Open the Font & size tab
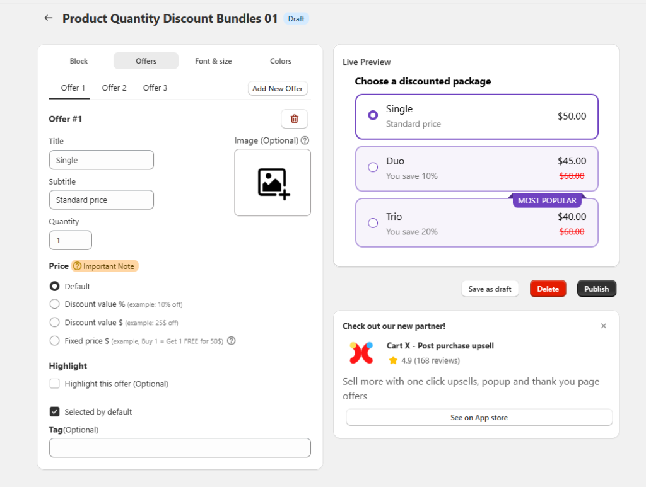The height and width of the screenshot is (487, 646). (x=213, y=61)
